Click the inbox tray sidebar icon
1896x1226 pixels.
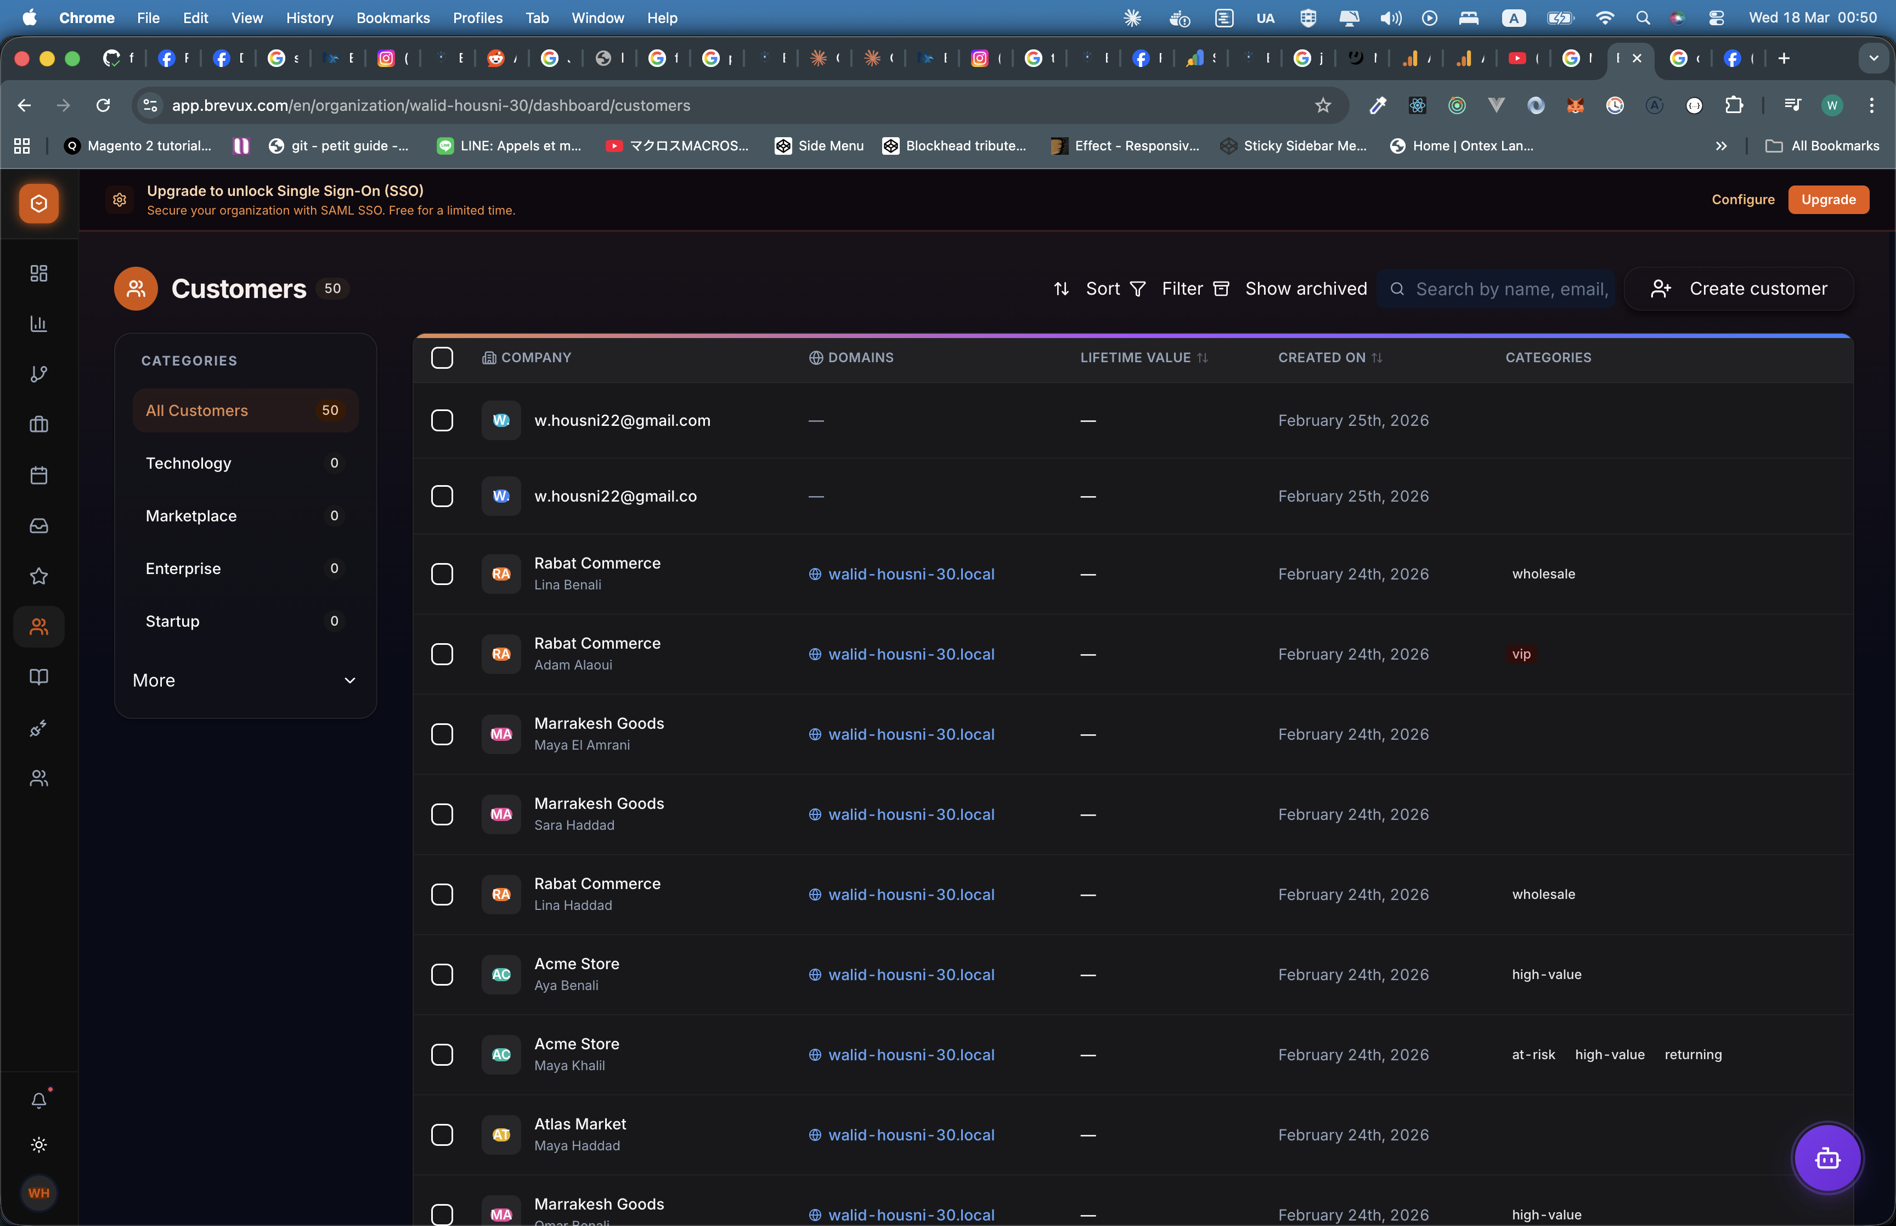point(38,525)
